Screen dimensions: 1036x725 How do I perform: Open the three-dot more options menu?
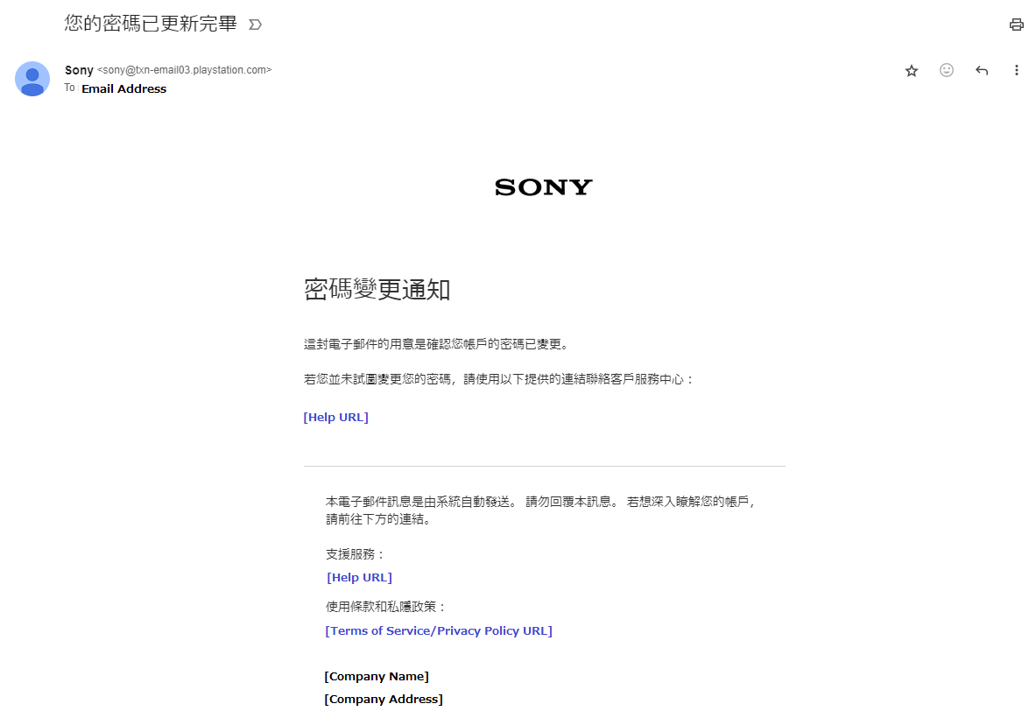coord(1016,70)
